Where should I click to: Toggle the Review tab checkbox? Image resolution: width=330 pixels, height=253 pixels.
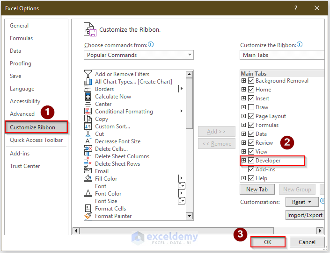click(x=251, y=142)
